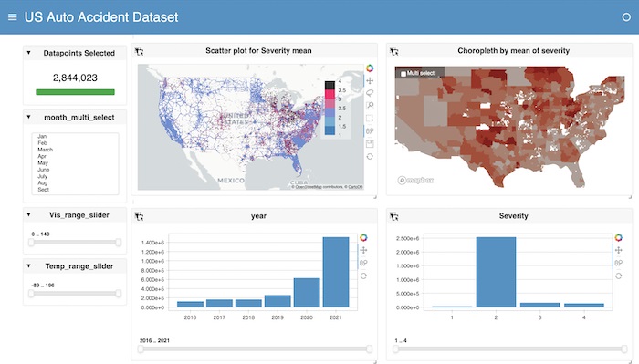This screenshot has height=364, width=639.
Task: Activate Lasso Select tool on scatter plot
Action: (370, 93)
